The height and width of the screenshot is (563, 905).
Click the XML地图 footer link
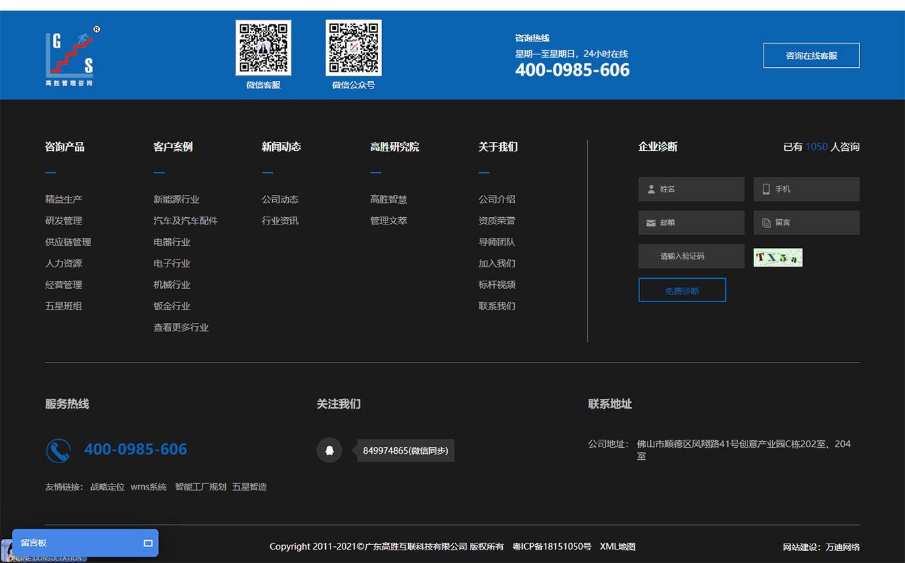tap(617, 547)
